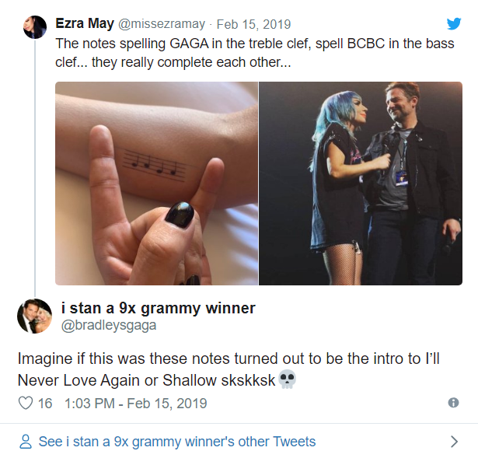Click the skull emoji in the tweet
Image resolution: width=478 pixels, height=458 pixels.
tap(288, 381)
